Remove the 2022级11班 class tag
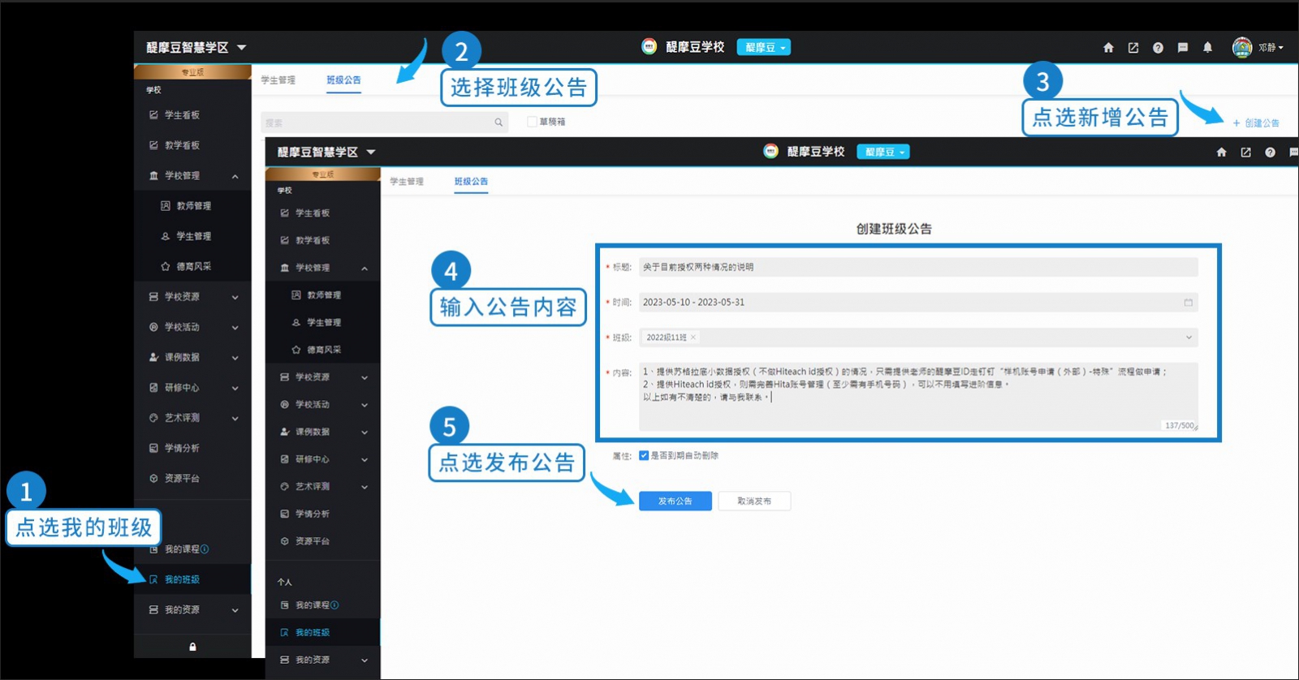The height and width of the screenshot is (680, 1299). 693,338
